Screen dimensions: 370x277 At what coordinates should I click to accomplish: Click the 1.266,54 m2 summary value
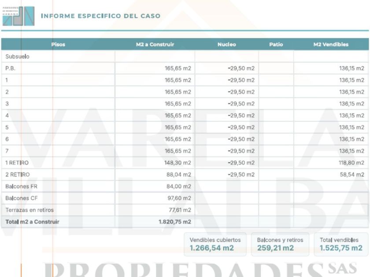212,248
